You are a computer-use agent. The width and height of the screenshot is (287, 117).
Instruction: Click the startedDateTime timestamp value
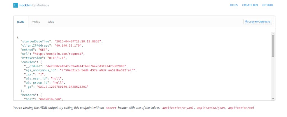78,41
